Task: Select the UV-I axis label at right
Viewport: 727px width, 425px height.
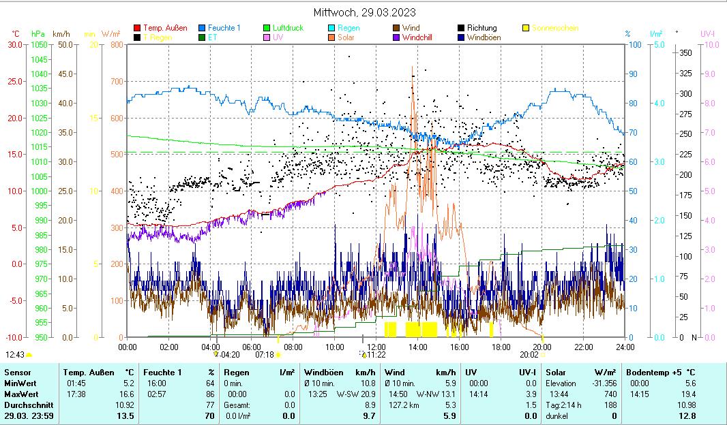Action: pos(707,33)
